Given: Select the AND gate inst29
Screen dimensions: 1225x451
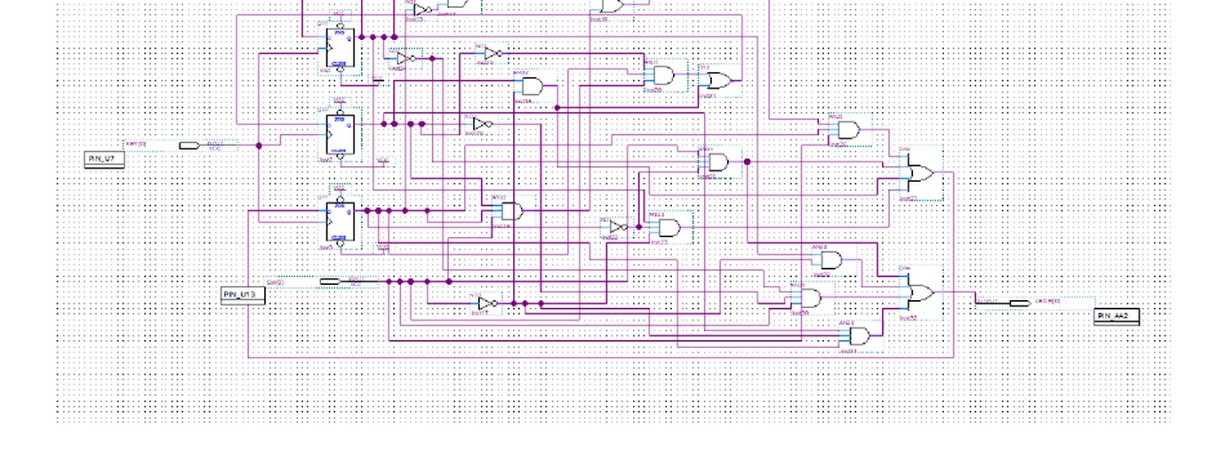Looking at the screenshot, I should pos(830,260).
